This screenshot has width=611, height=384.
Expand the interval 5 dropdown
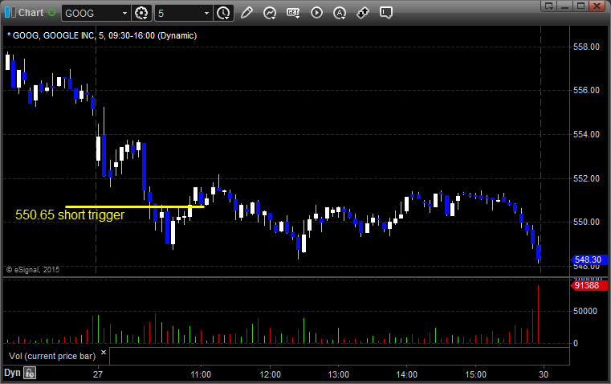pos(206,13)
